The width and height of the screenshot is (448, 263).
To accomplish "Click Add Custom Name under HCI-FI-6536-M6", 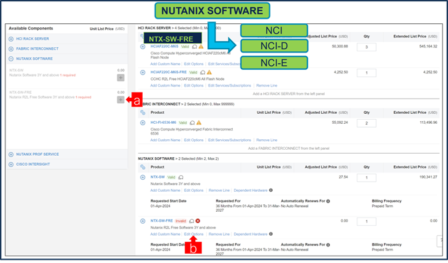I will pyautogui.click(x=165, y=140).
